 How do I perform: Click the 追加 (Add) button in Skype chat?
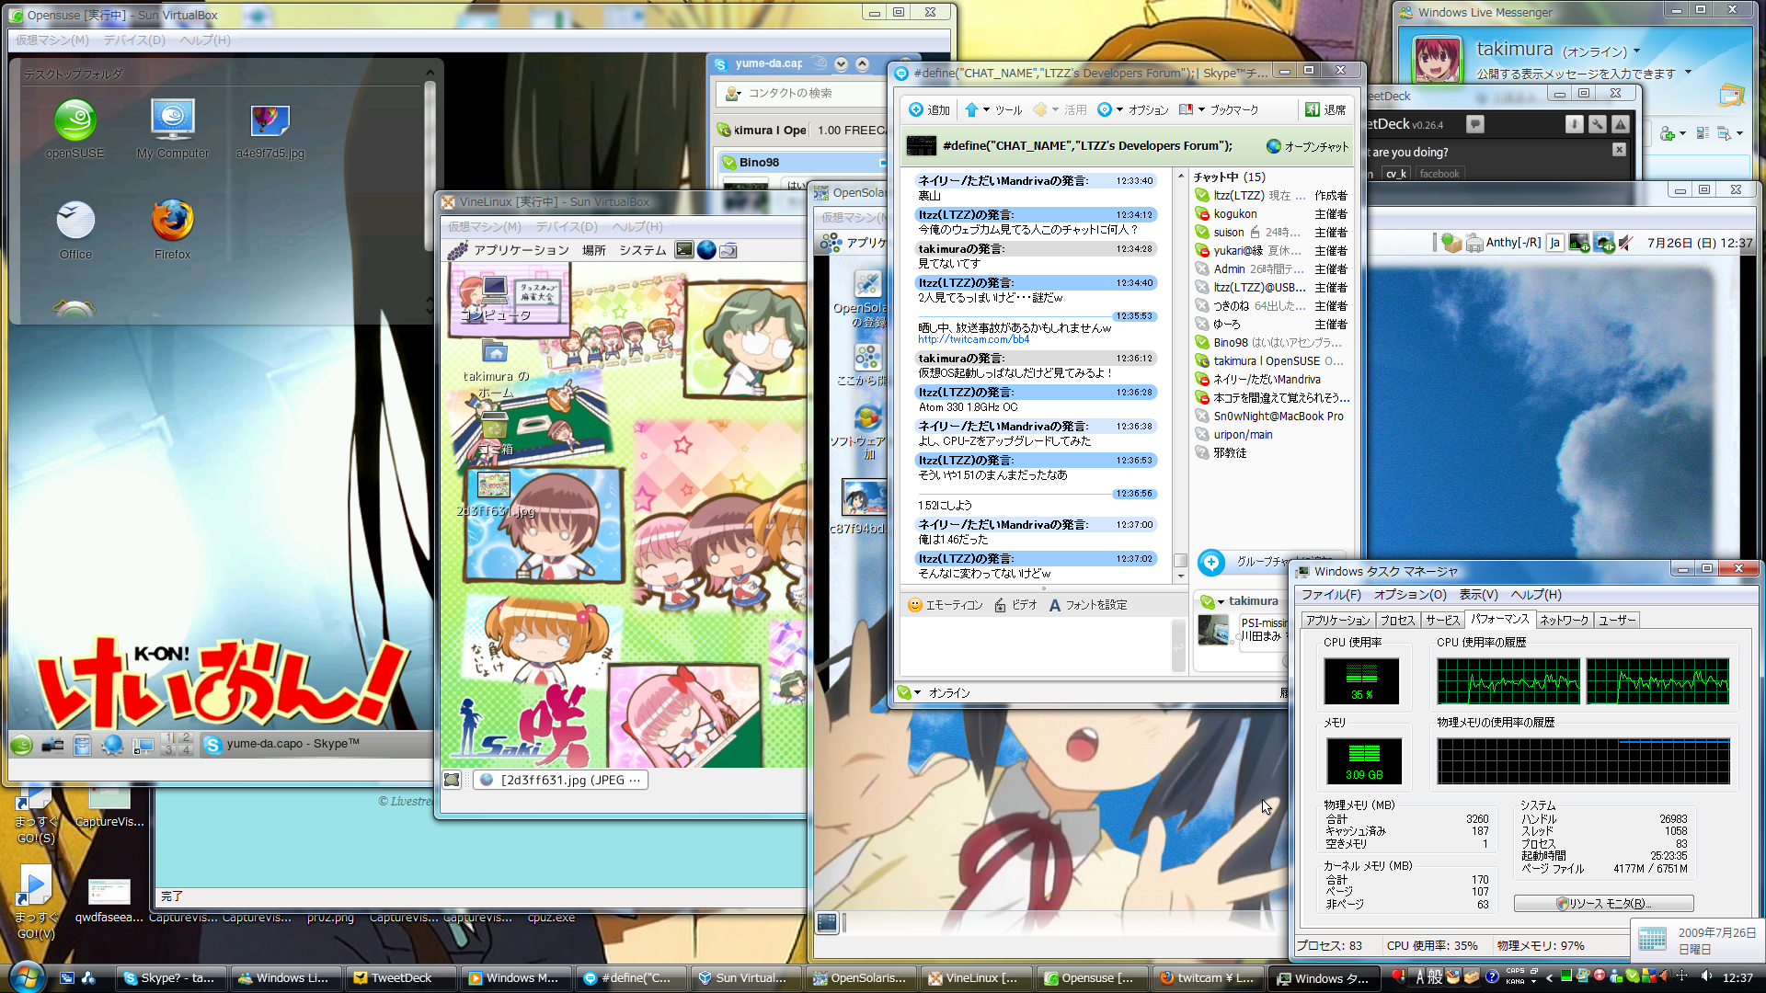coord(929,109)
